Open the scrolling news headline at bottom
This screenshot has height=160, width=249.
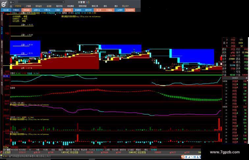pyautogui.click(x=30, y=156)
